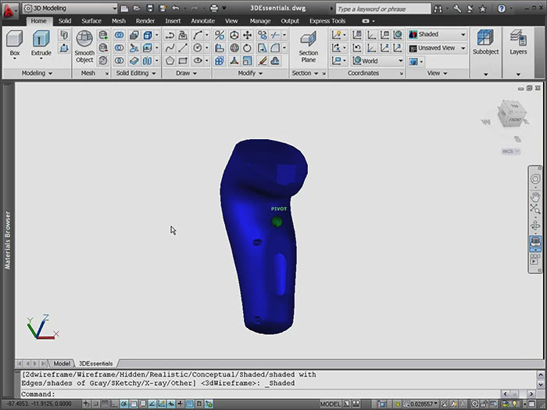
Task: Open the Shaded visual style dropdown
Action: [437, 35]
